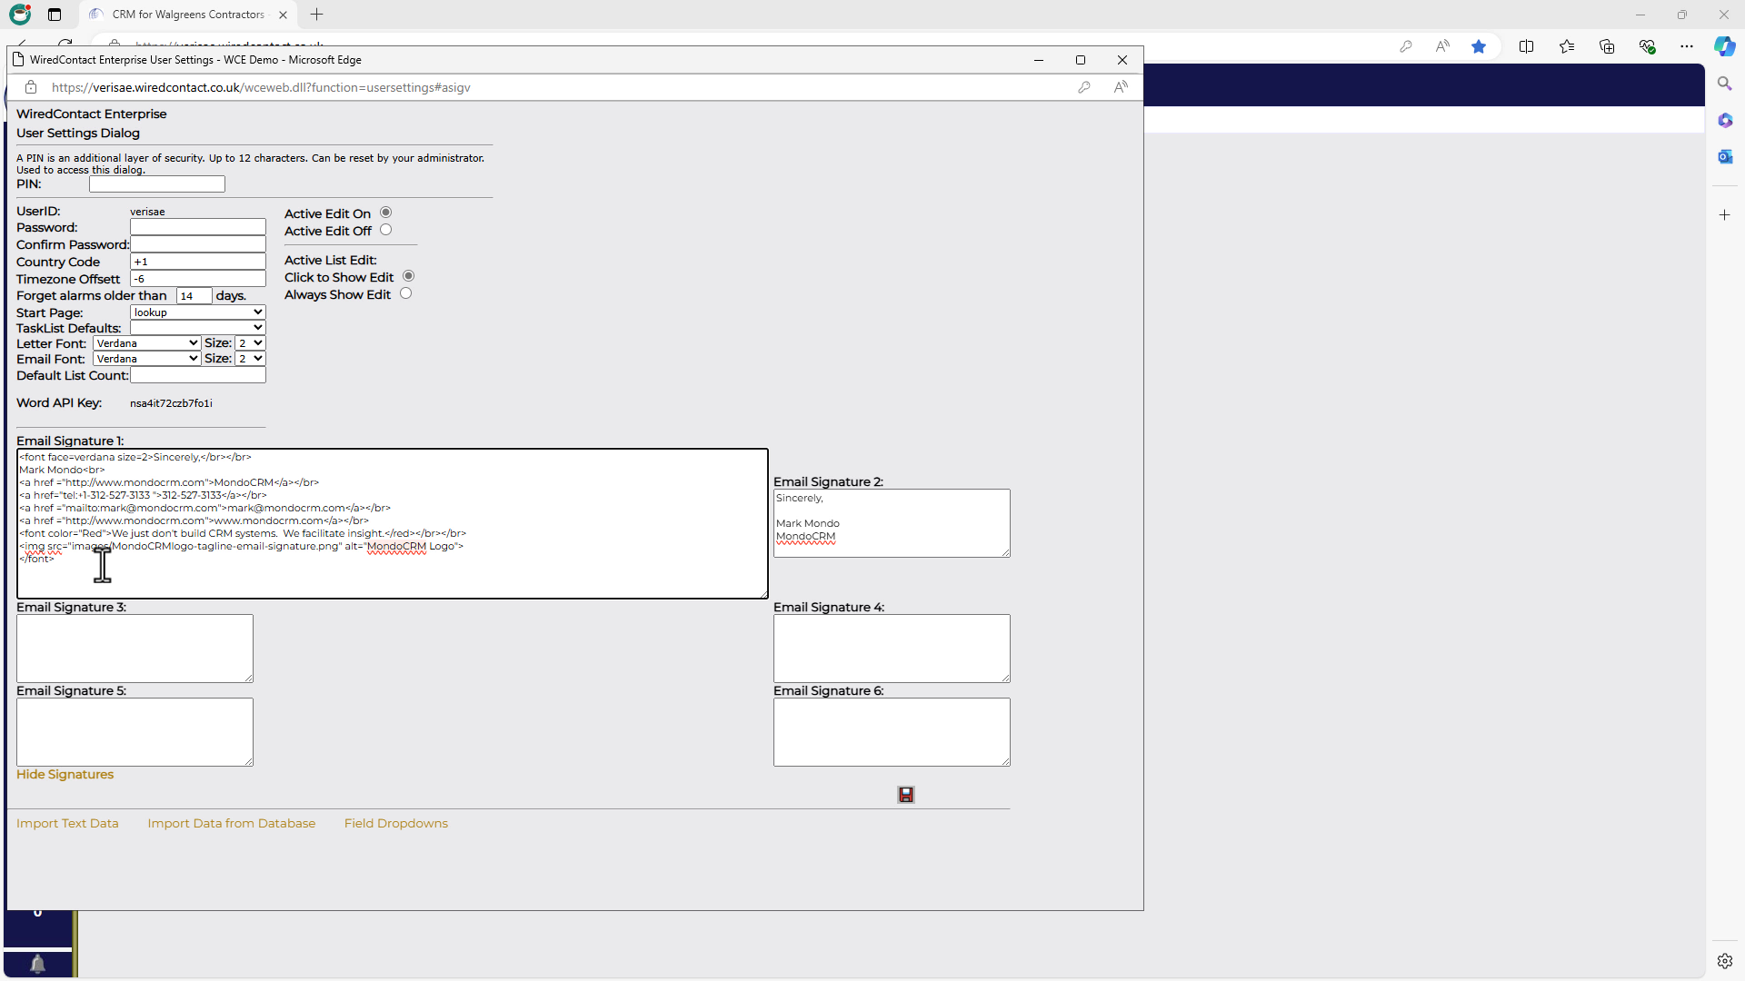The height and width of the screenshot is (981, 1745).
Task: Select the Always Show Edit radio button
Action: [x=406, y=293]
